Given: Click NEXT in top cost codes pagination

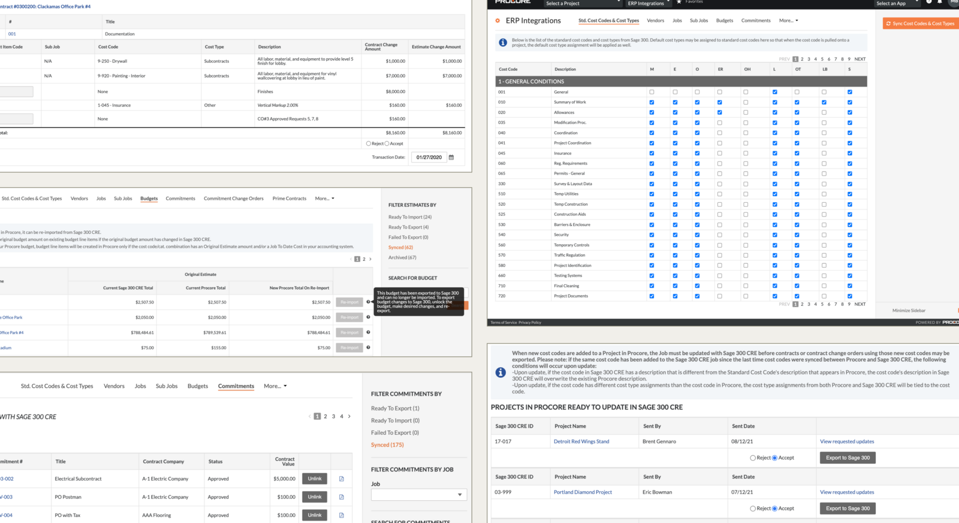Looking at the screenshot, I should coord(860,59).
